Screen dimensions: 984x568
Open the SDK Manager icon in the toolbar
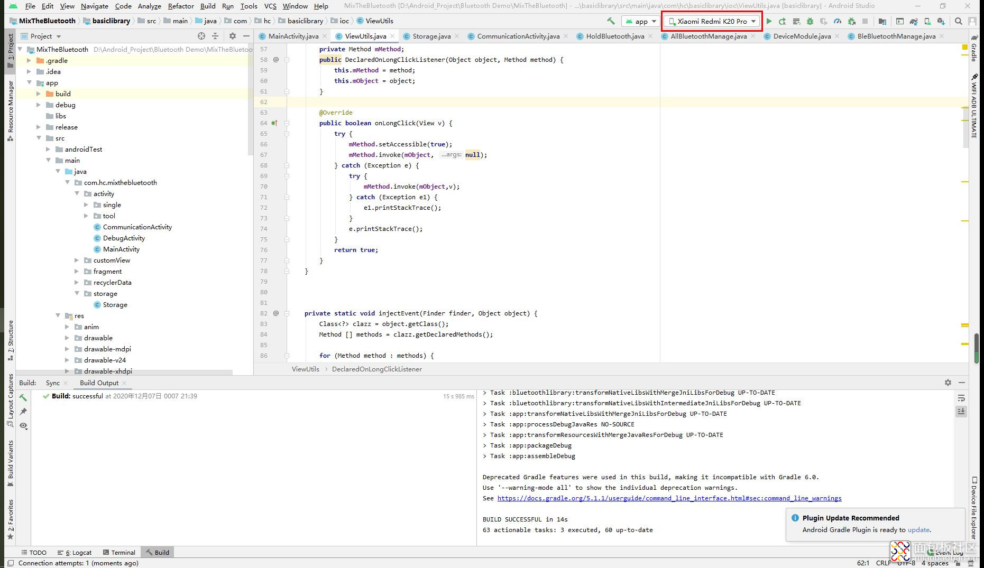tap(941, 21)
